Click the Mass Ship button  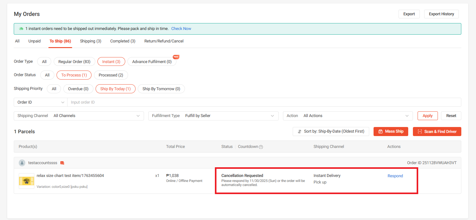(391, 132)
